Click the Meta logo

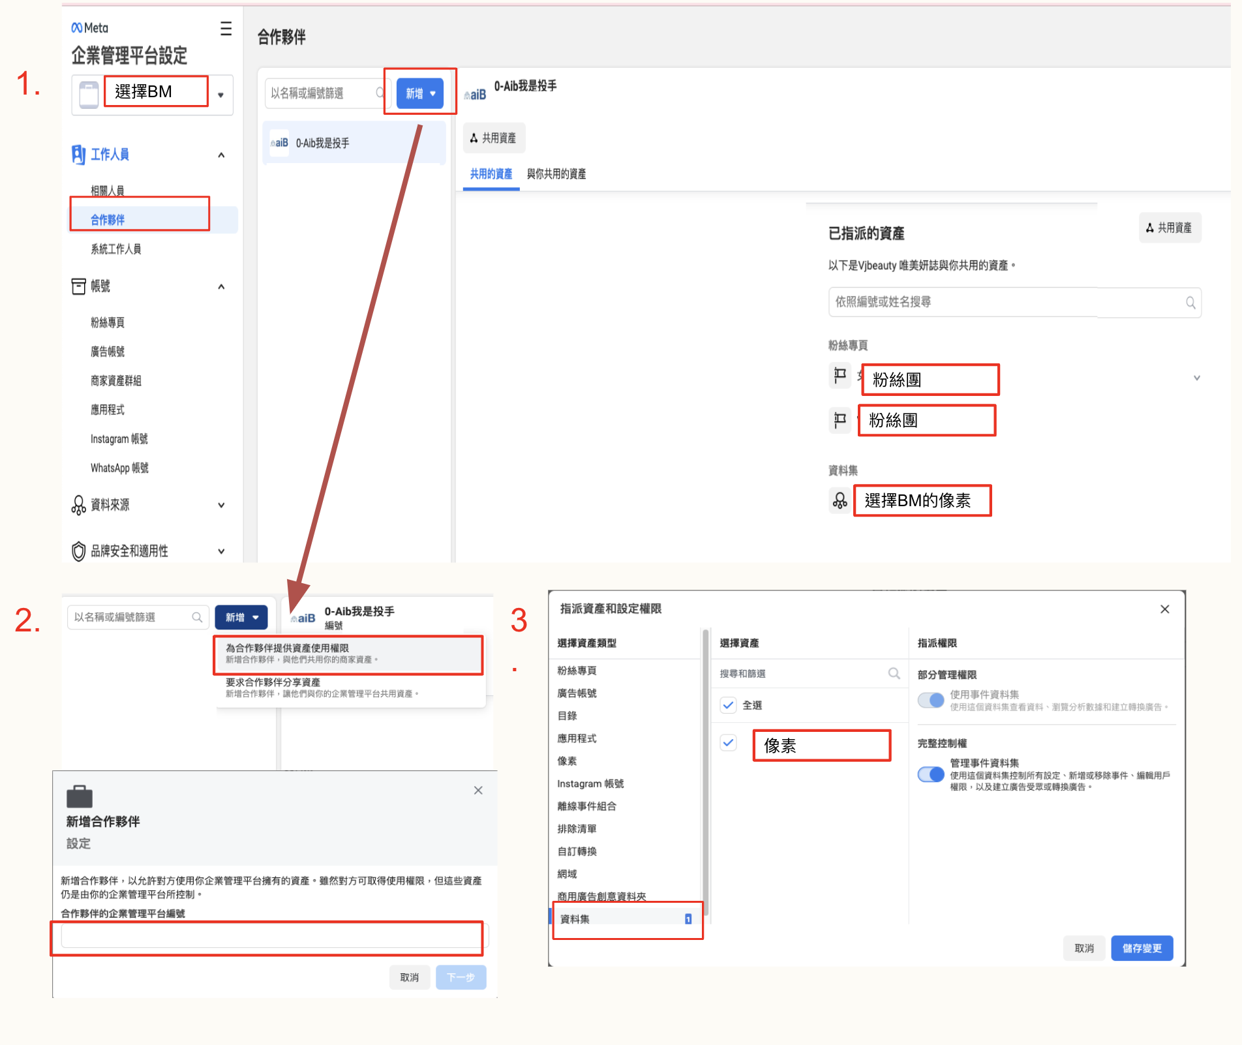pos(89,27)
